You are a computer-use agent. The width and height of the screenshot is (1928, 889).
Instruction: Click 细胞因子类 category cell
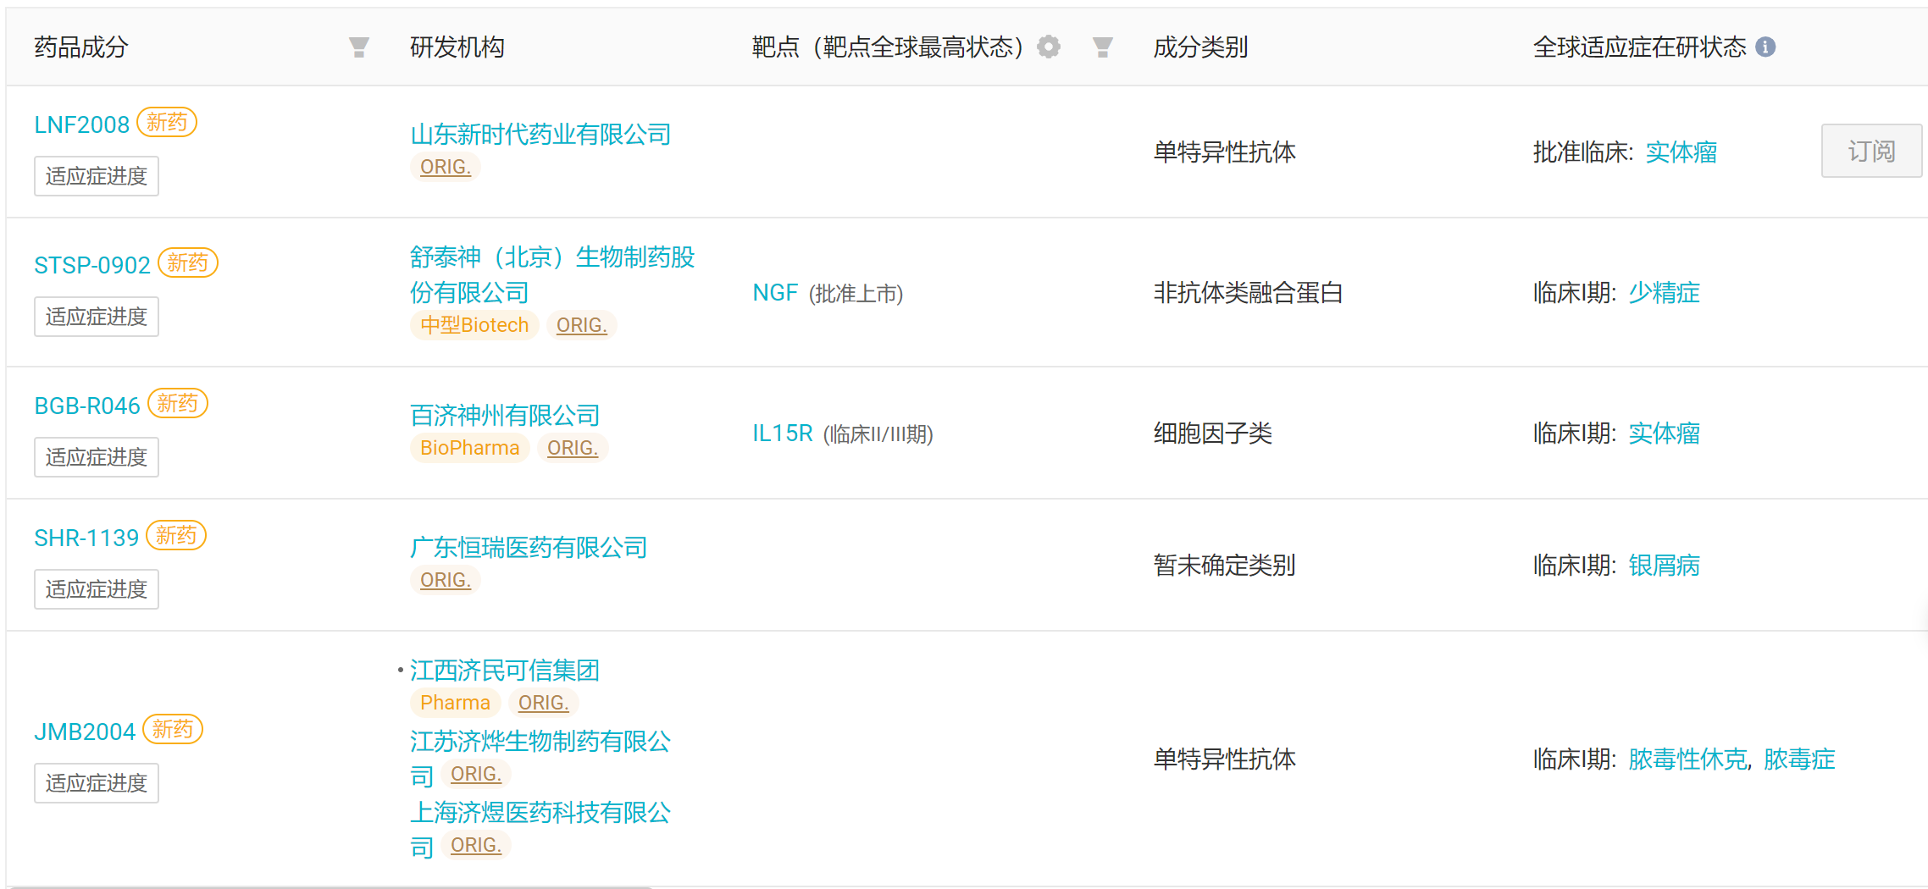pyautogui.click(x=1212, y=433)
